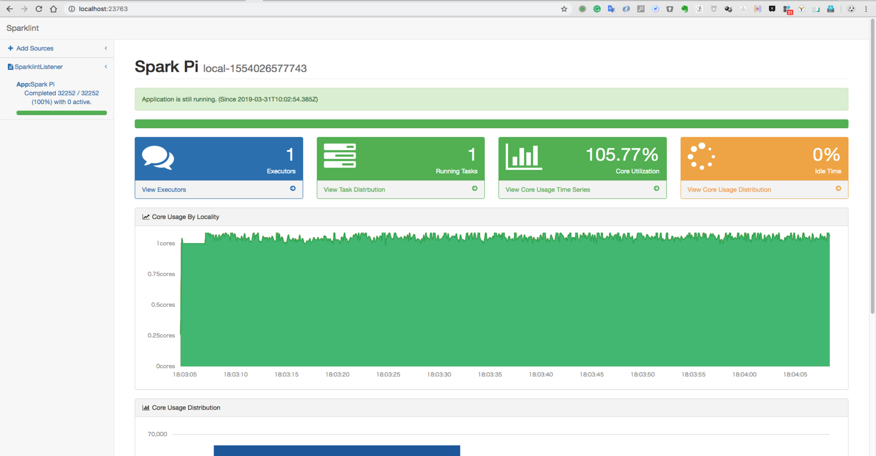Image resolution: width=876 pixels, height=456 pixels.
Task: Click the arrow icon beside View Executors
Action: [293, 189]
